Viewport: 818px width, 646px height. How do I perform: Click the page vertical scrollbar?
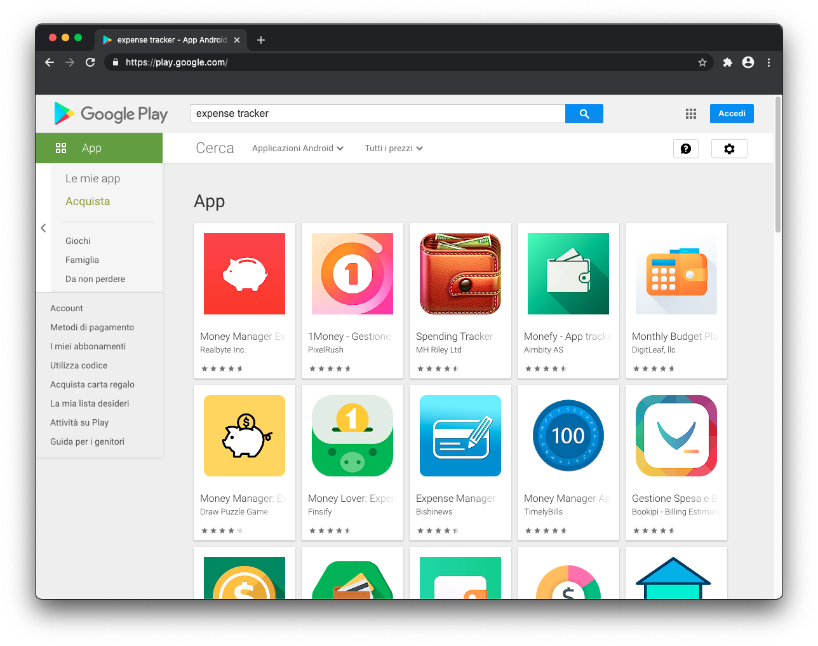coord(777,165)
